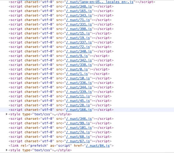
Task: Click the /_nuxt/0.js src link
Action: pos(77,69)
